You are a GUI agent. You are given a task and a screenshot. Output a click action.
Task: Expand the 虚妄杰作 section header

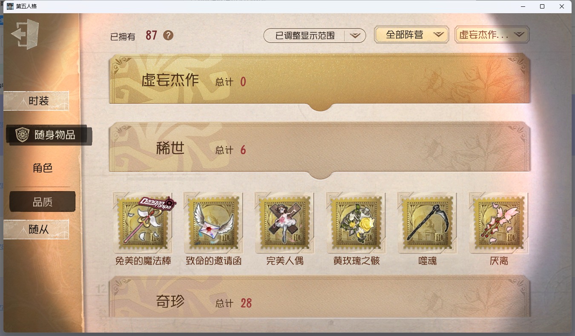320,80
